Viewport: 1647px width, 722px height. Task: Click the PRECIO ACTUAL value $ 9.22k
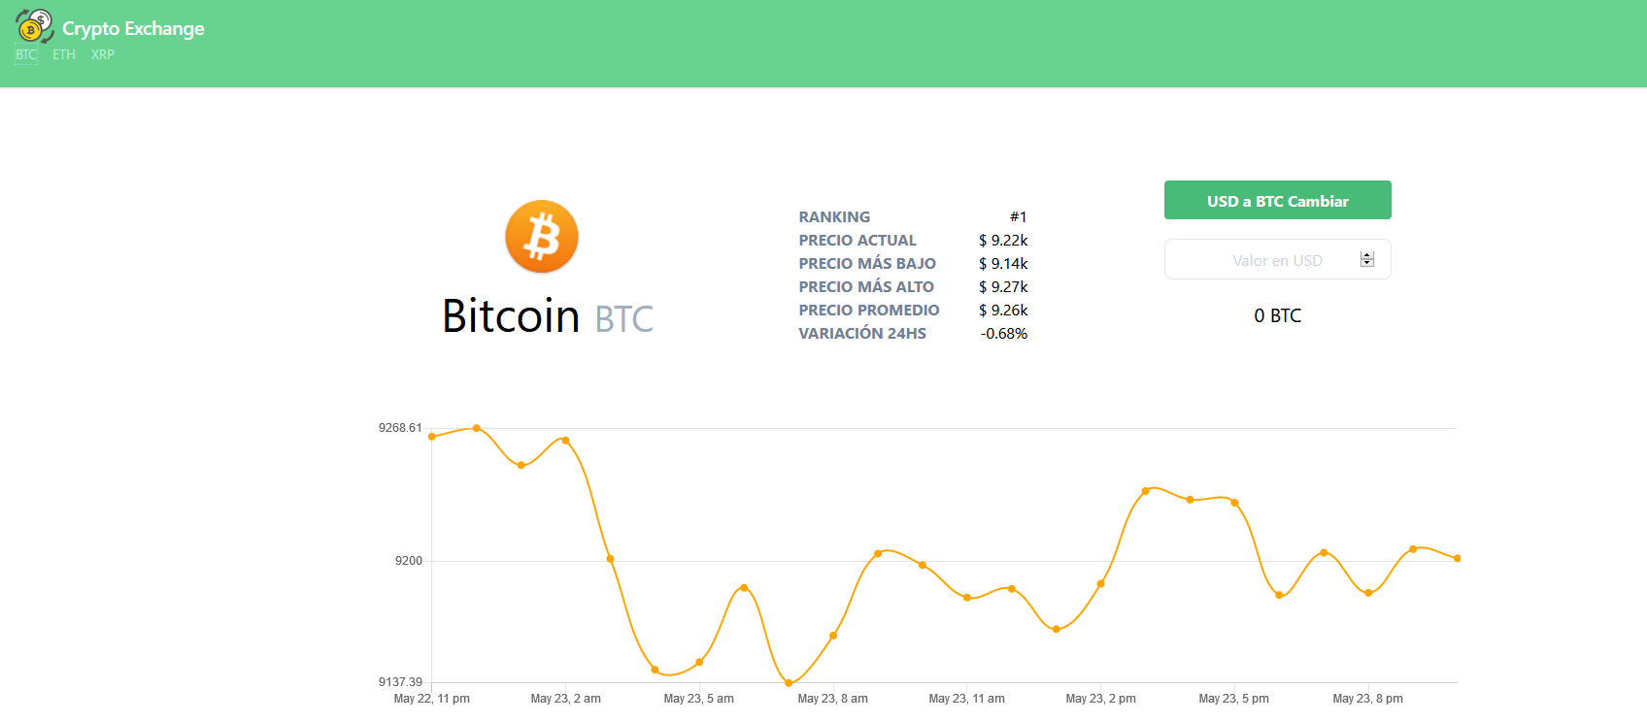[1003, 241]
